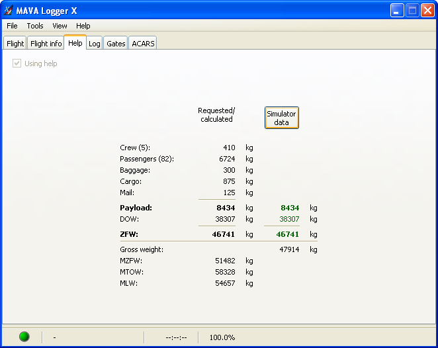
Task: Minimize the MAVA Logger X window
Action: click(397, 11)
